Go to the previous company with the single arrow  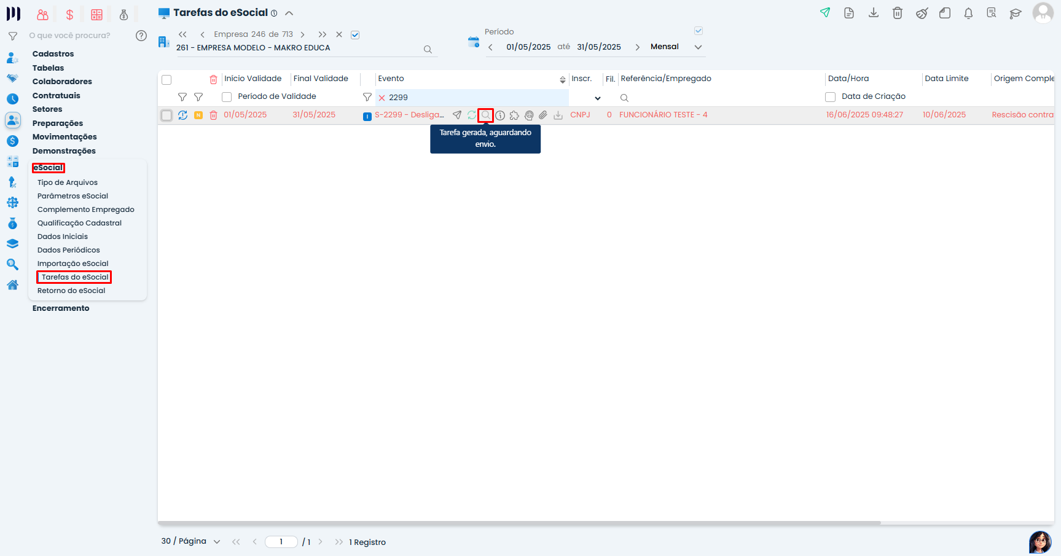pos(202,35)
